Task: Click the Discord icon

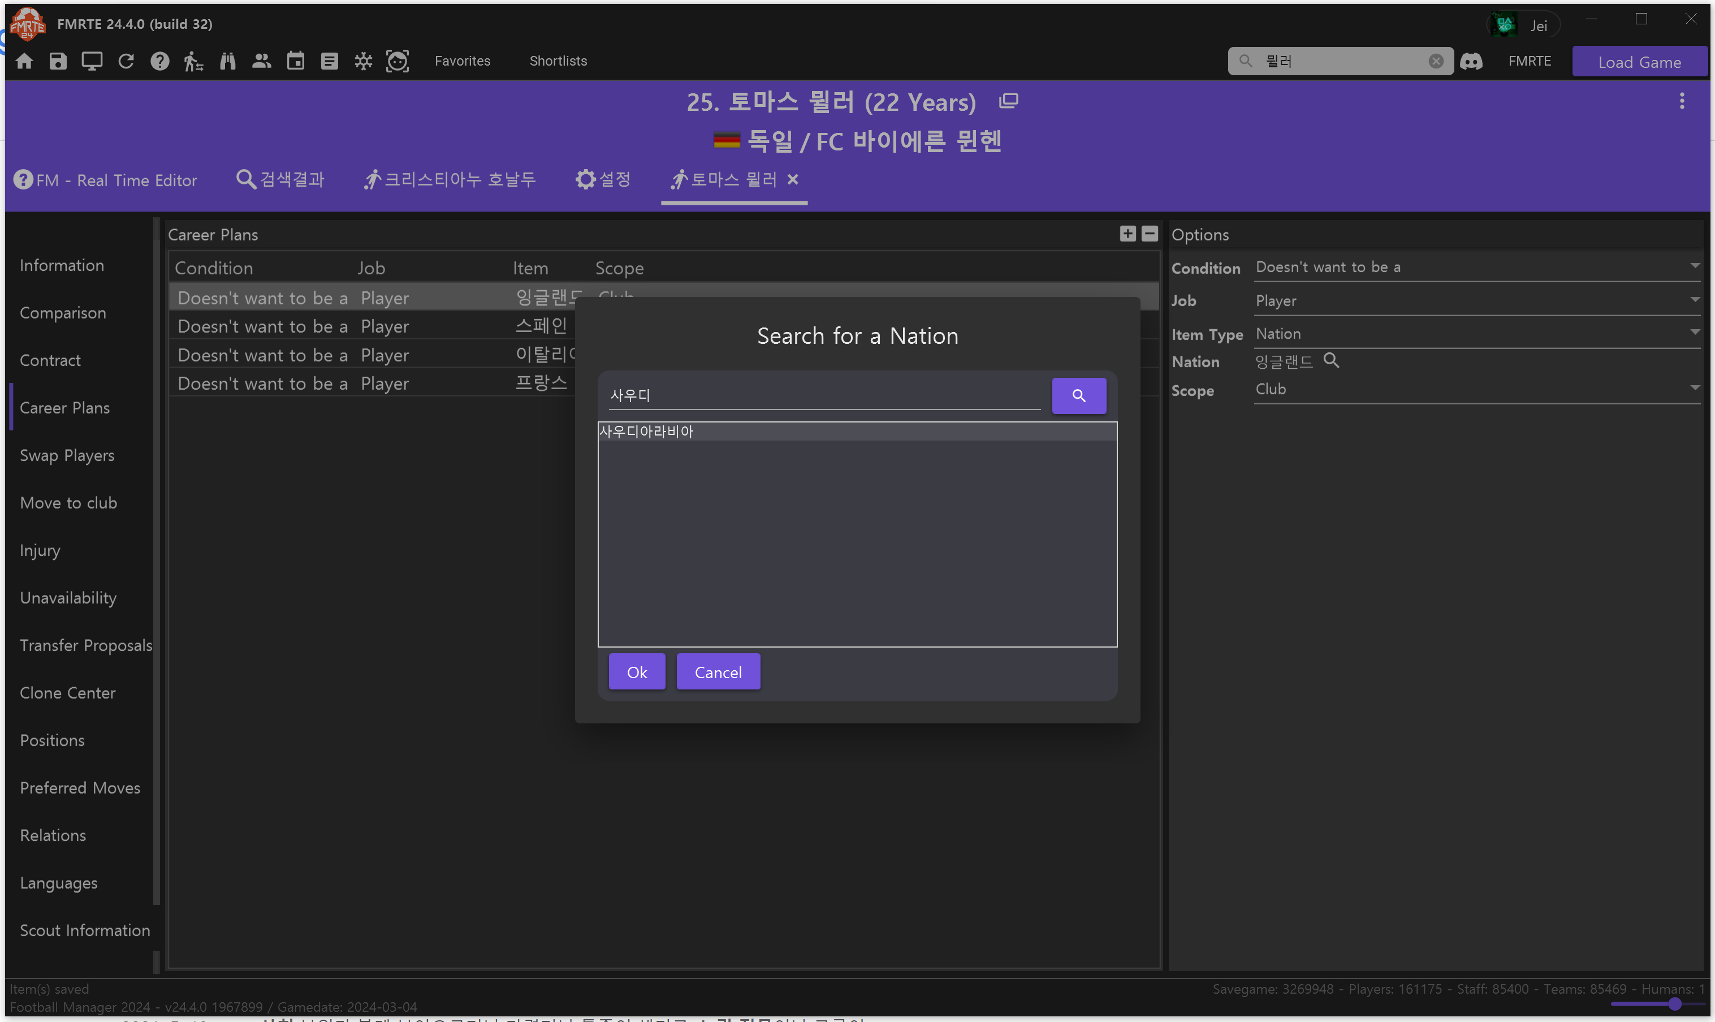Action: click(x=1471, y=61)
